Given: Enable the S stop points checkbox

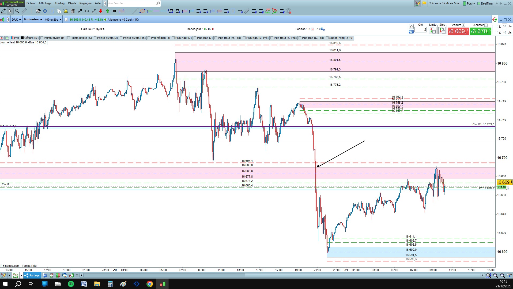Looking at the screenshot, I should click(496, 33).
